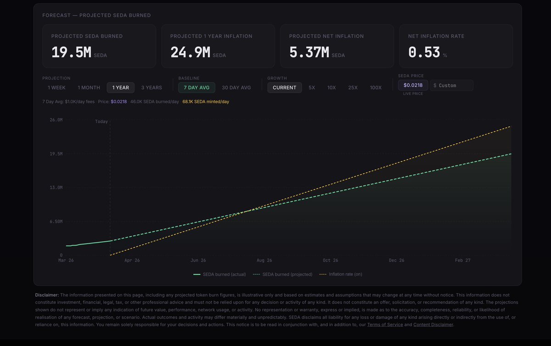Click the Feb 27 x-axis label
This screenshot has height=346, width=551.
coord(462,261)
